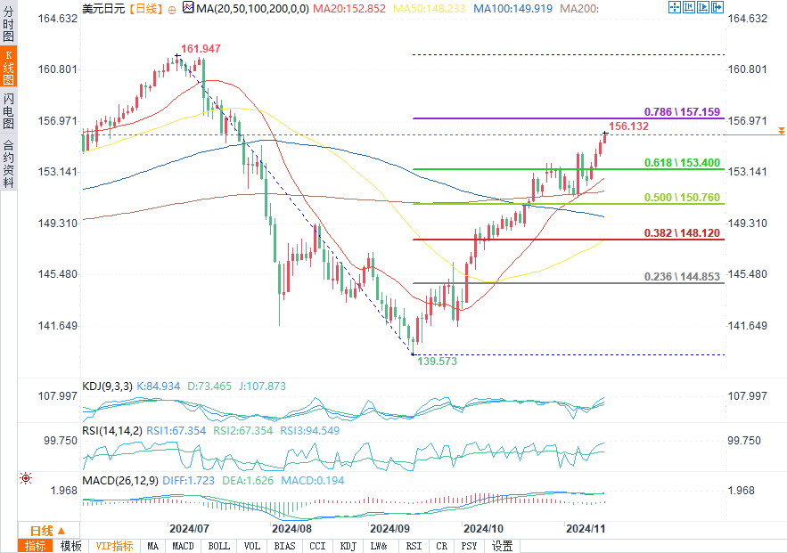Switch to the 模板 bottom tab
The width and height of the screenshot is (787, 553).
(x=70, y=546)
